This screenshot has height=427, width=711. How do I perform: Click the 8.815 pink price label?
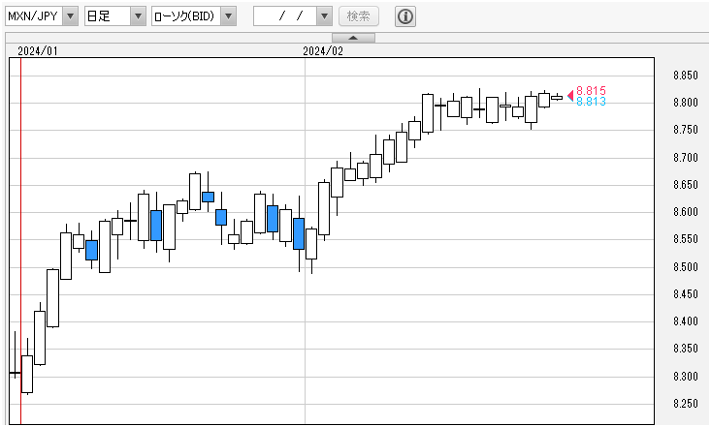click(x=591, y=91)
